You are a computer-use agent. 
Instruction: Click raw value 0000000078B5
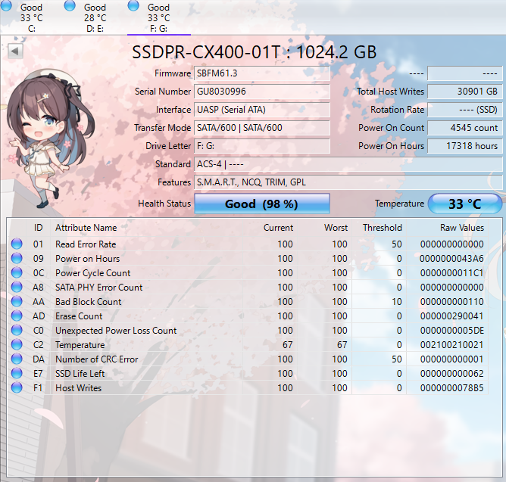click(451, 388)
